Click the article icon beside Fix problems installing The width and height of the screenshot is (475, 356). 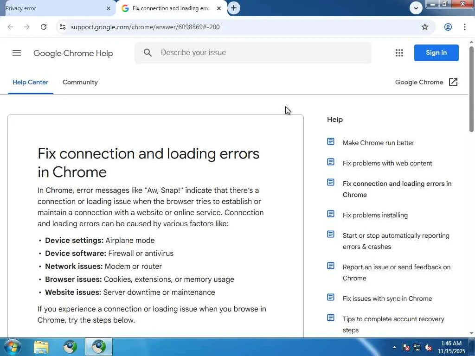tap(330, 214)
